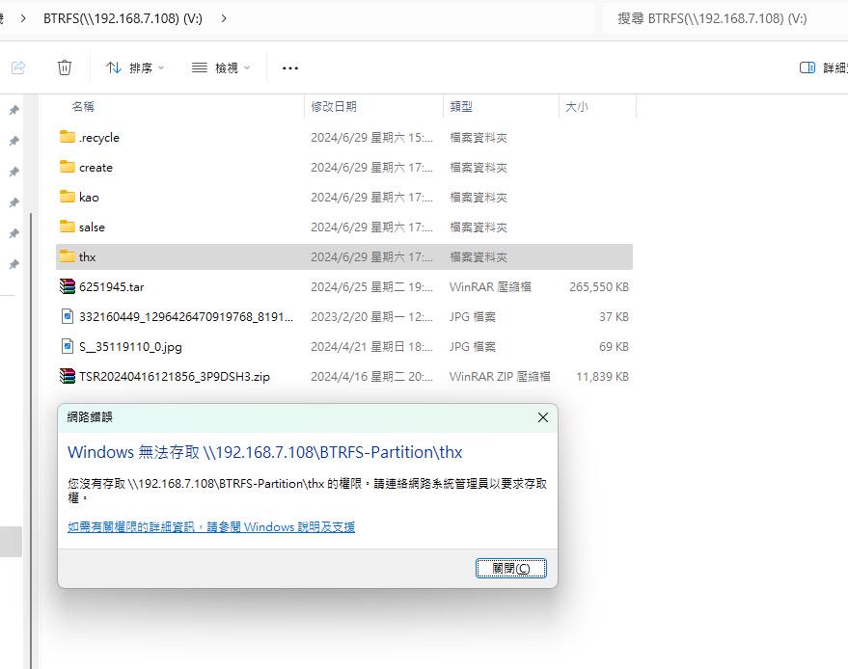Sort by the 修改日期 date column header
This screenshot has width=848, height=669.
(334, 106)
